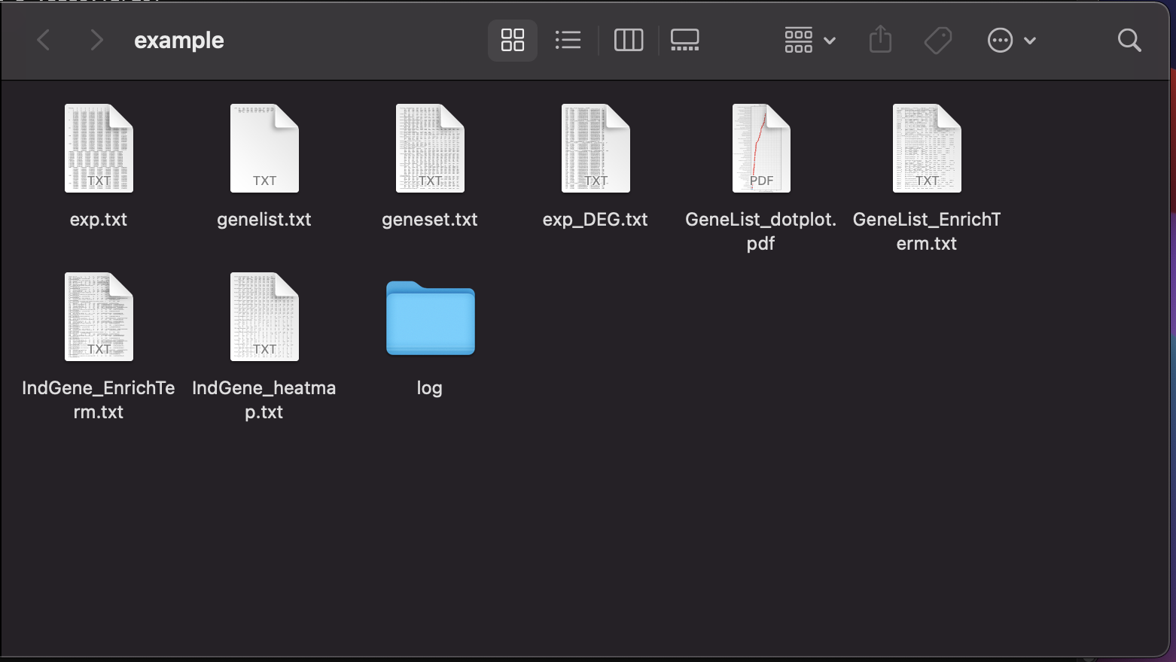Select the GeneList_dotplot.pdf file

[x=761, y=149]
